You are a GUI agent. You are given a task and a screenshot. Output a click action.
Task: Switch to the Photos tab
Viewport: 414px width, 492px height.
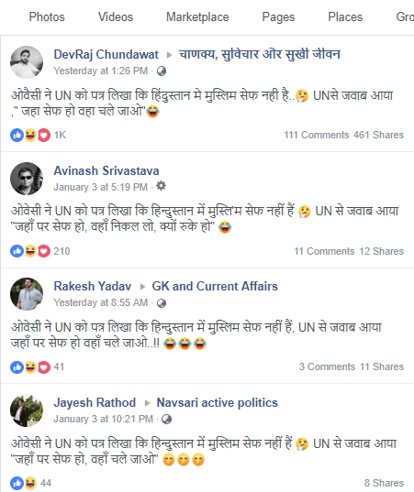click(x=47, y=16)
